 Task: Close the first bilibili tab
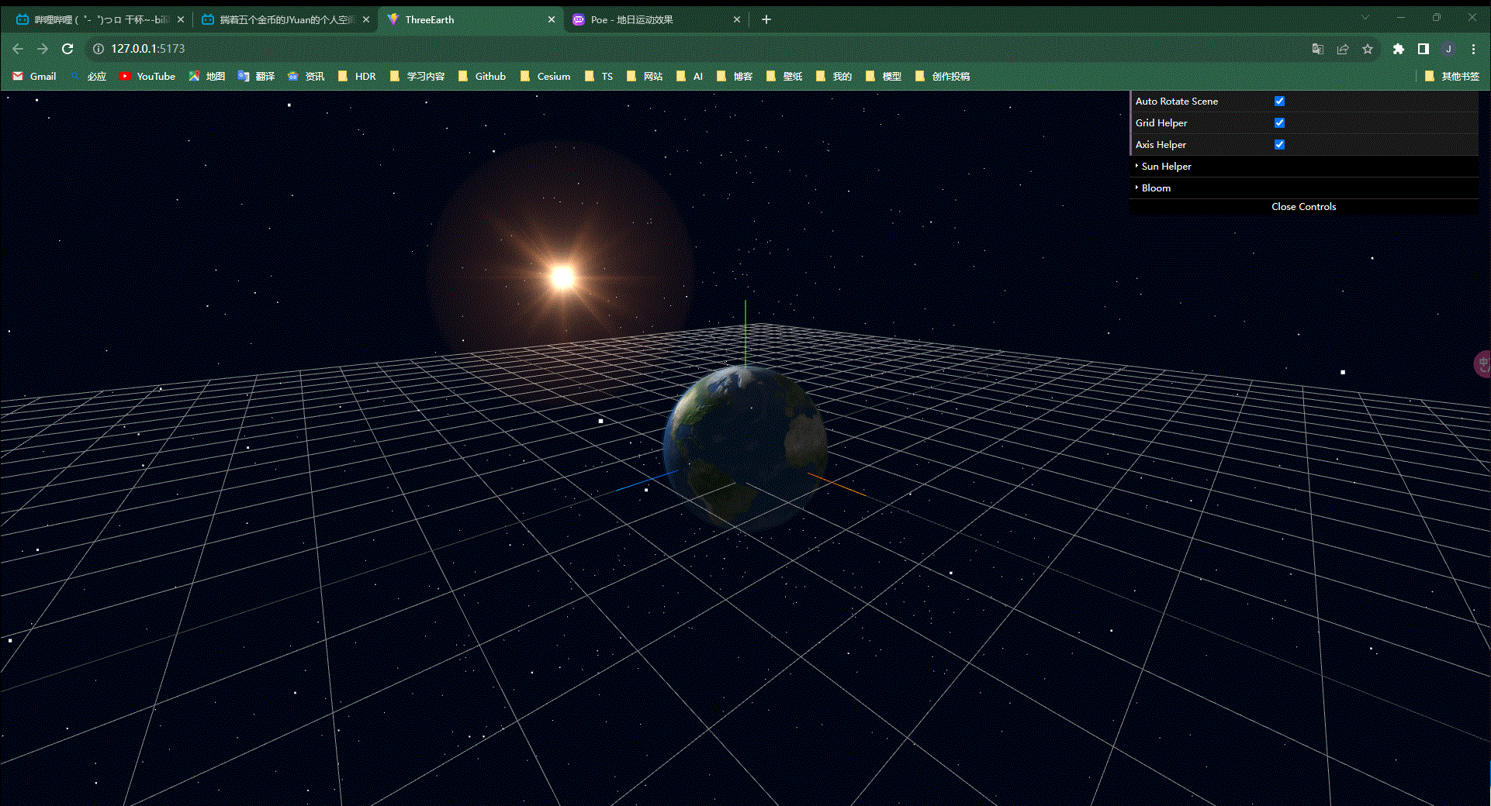click(x=181, y=19)
